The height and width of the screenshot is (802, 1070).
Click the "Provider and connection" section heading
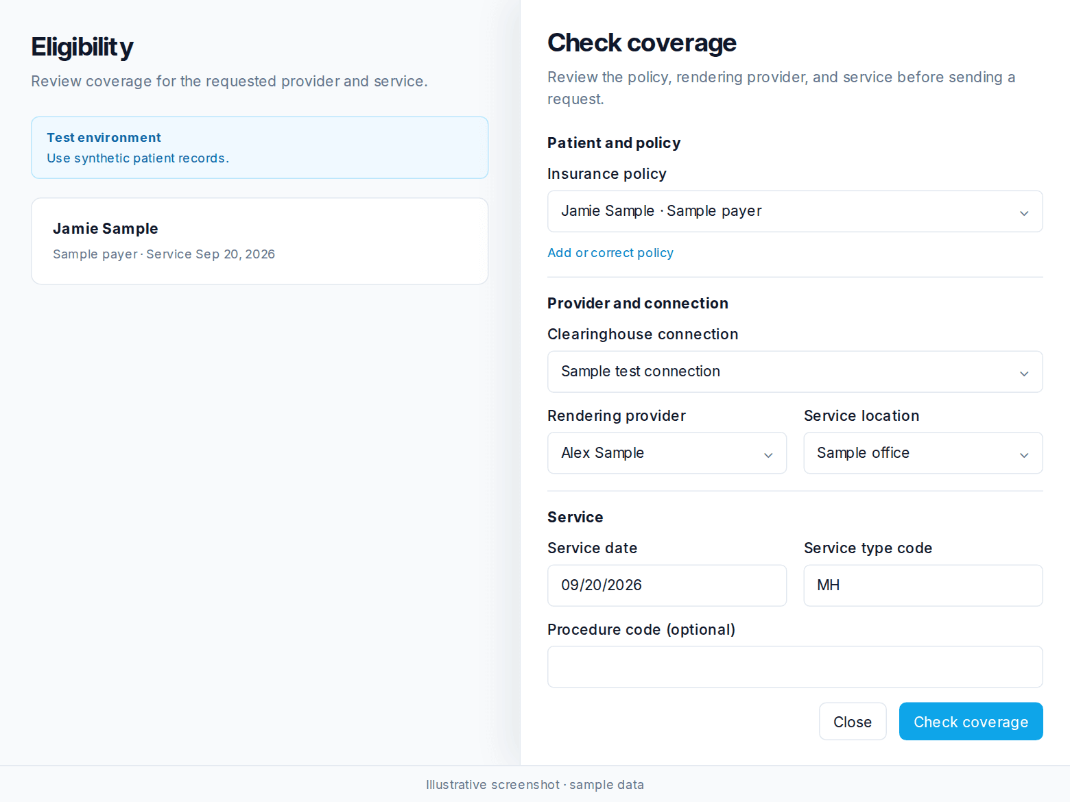coord(638,304)
